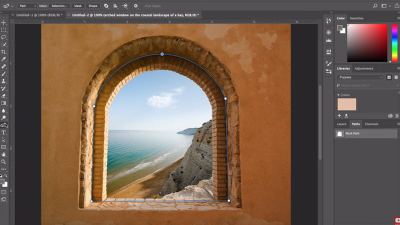Click the peach color swatch in Libraries
This screenshot has width=400, height=225.
click(x=346, y=104)
